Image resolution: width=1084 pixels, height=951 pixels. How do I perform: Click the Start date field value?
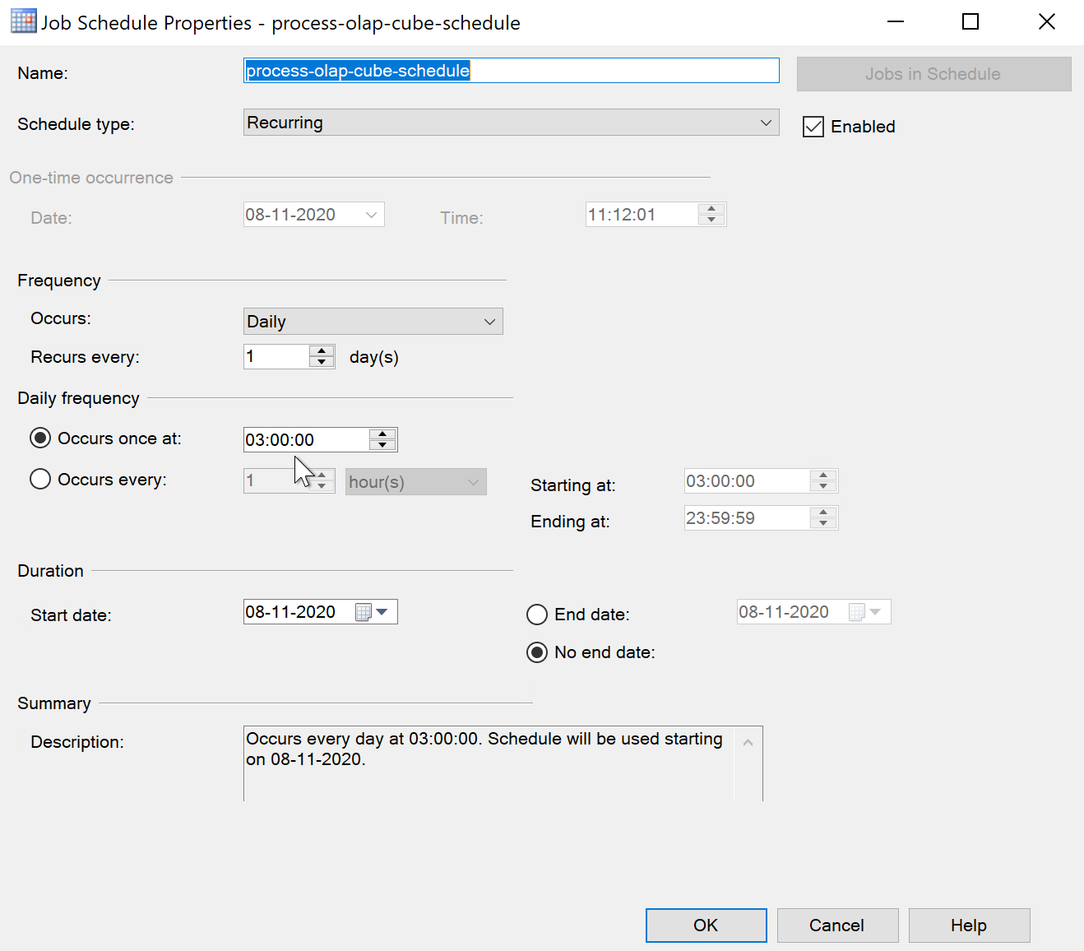291,612
